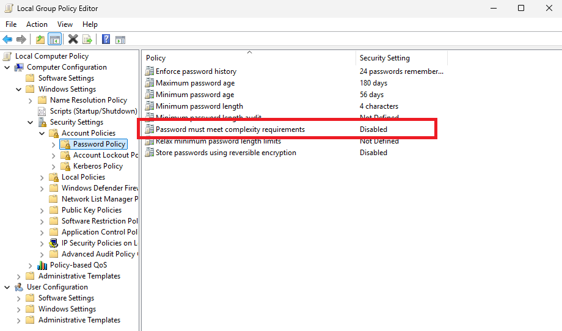562x331 pixels.
Task: Click the Help question mark toolbar icon
Action: point(106,40)
